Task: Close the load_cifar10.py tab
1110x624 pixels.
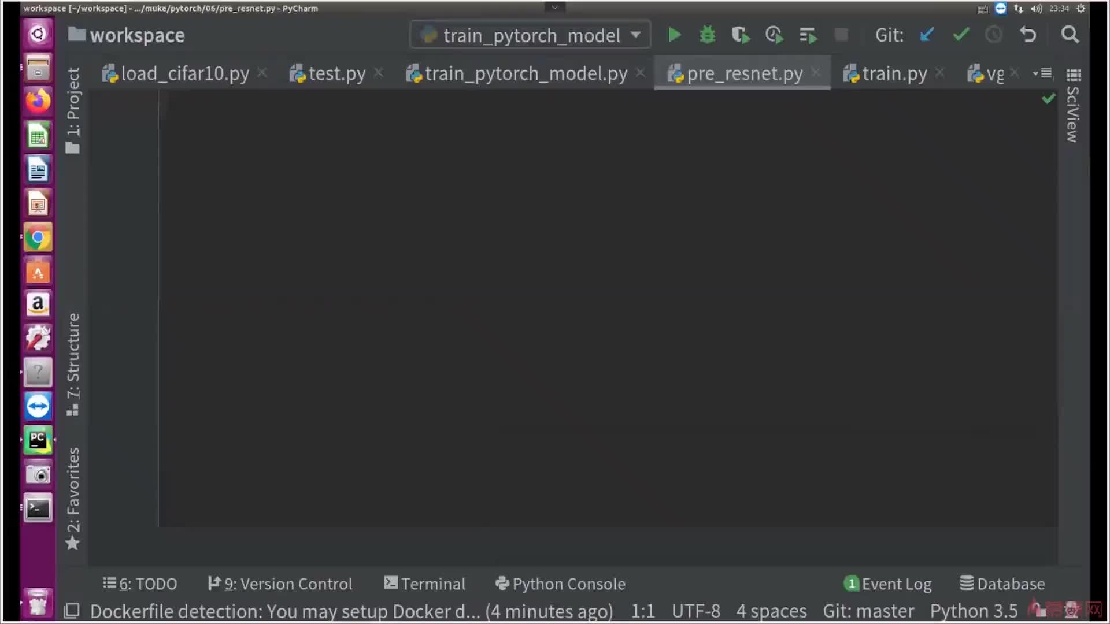Action: click(262, 73)
